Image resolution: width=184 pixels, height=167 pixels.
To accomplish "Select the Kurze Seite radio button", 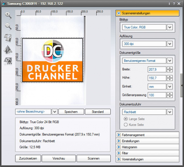I will [125, 125].
